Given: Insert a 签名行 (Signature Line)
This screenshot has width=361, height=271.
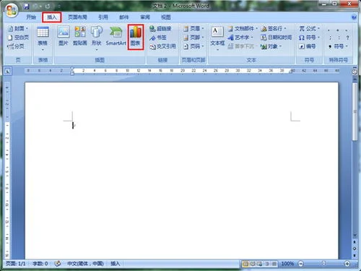Looking at the screenshot, I should pos(274,28).
